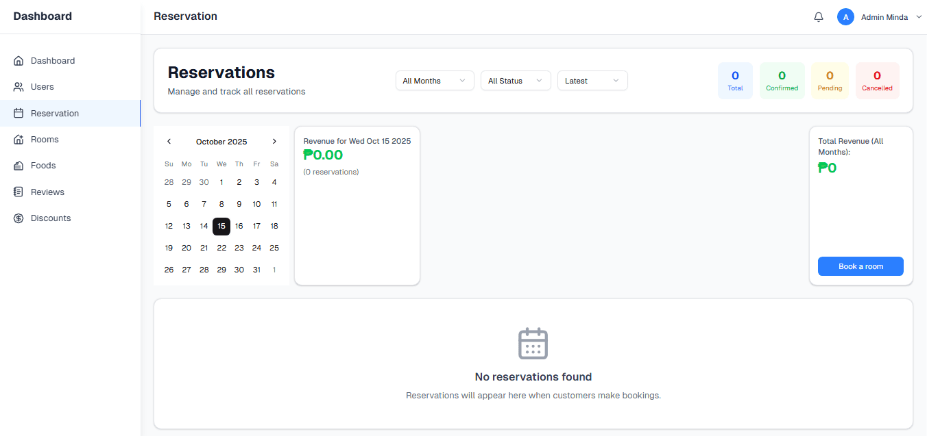Select October 22 on the calendar
Screen dimensions: 927x436
(221, 248)
